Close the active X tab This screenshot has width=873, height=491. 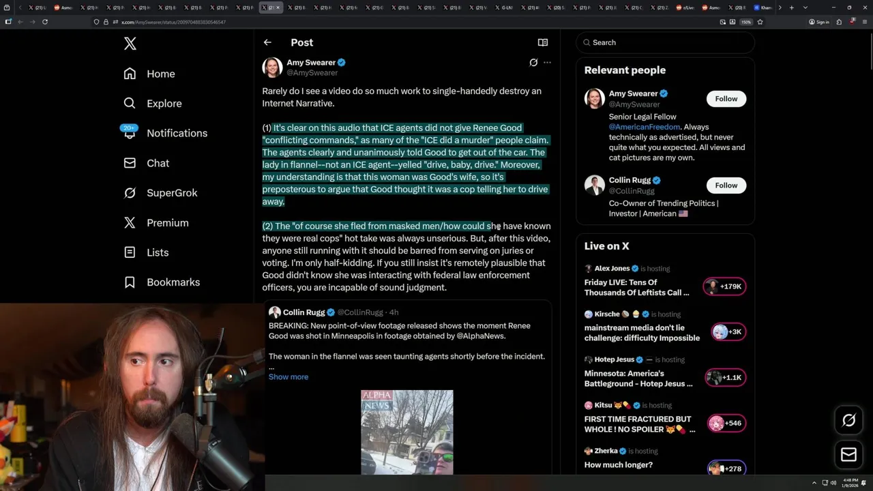(278, 8)
